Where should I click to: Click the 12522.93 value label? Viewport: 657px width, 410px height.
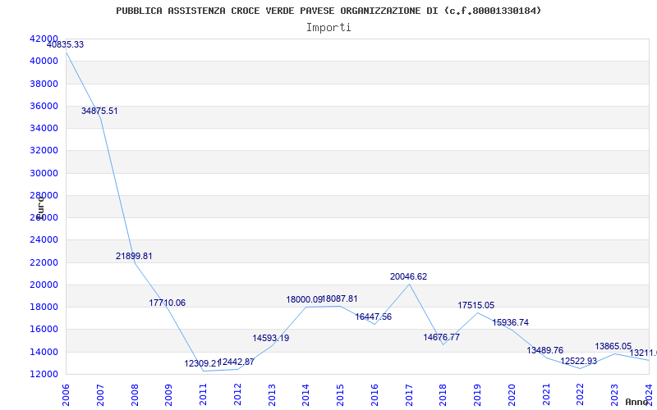pos(578,361)
